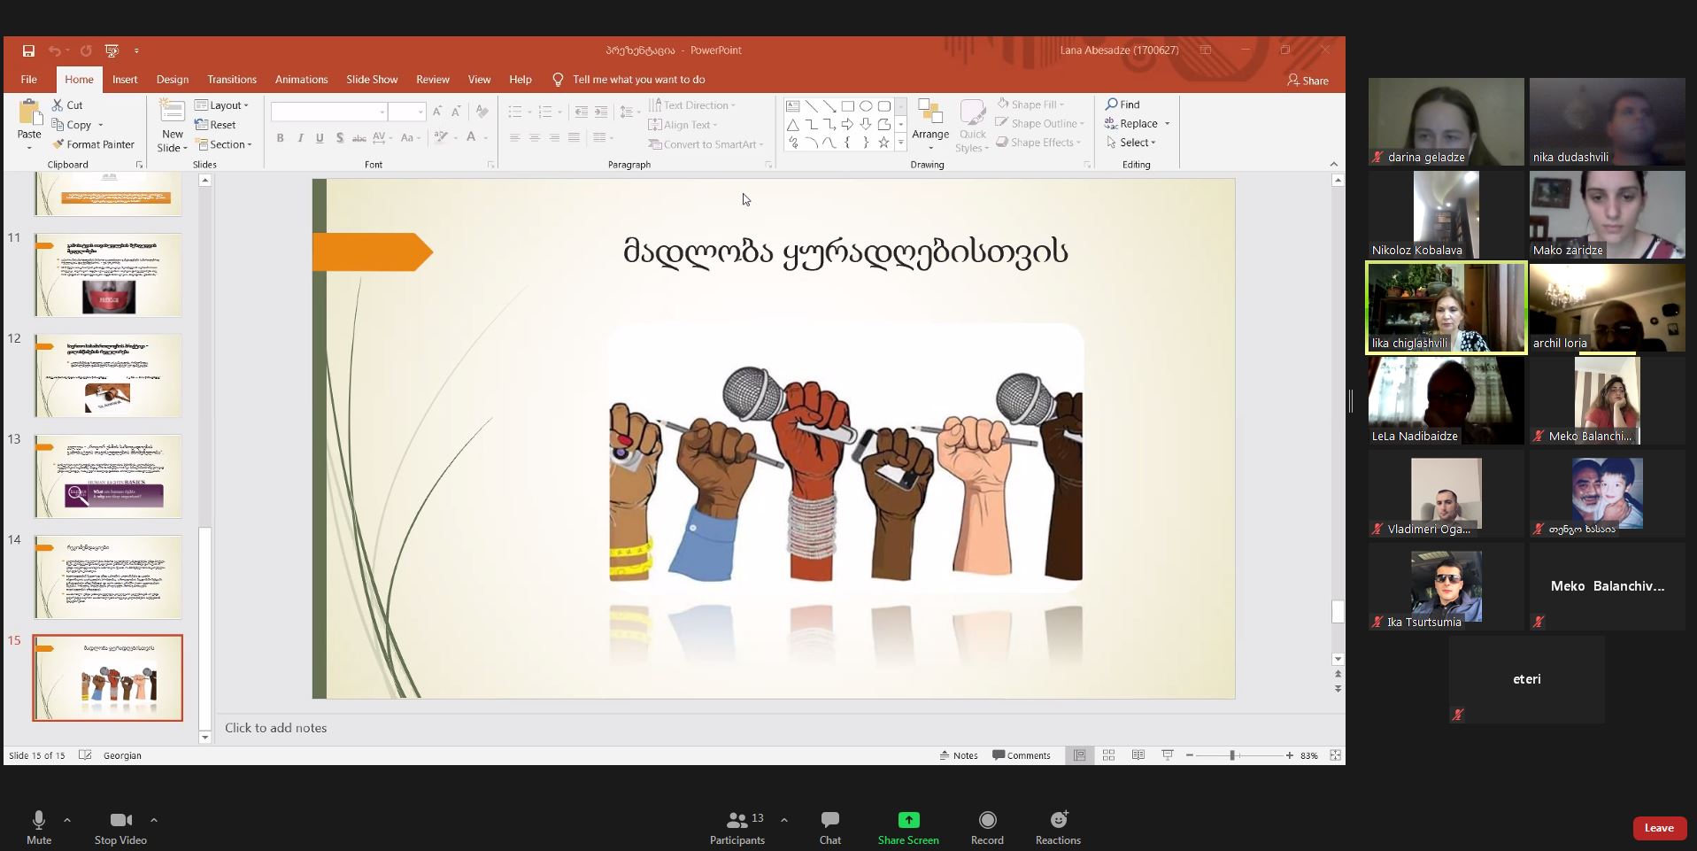Image resolution: width=1697 pixels, height=851 pixels.
Task: Toggle center text alignment
Action: [535, 138]
